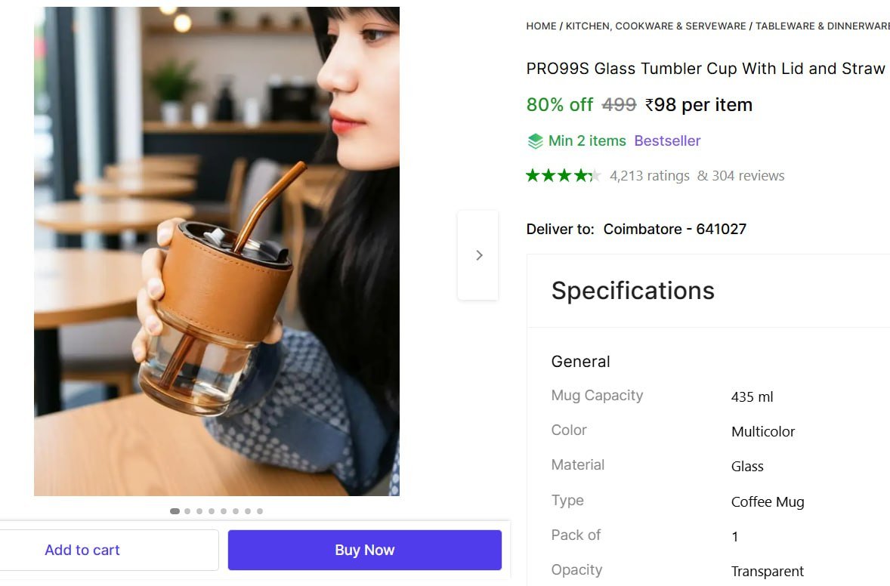Click the green stacked-layers icon beside Min 2 items

pyautogui.click(x=536, y=140)
